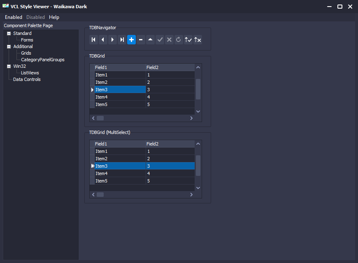Viewport: 358px width, 263px height.
Task: Click the refresh data button in navigator
Action: (x=179, y=40)
